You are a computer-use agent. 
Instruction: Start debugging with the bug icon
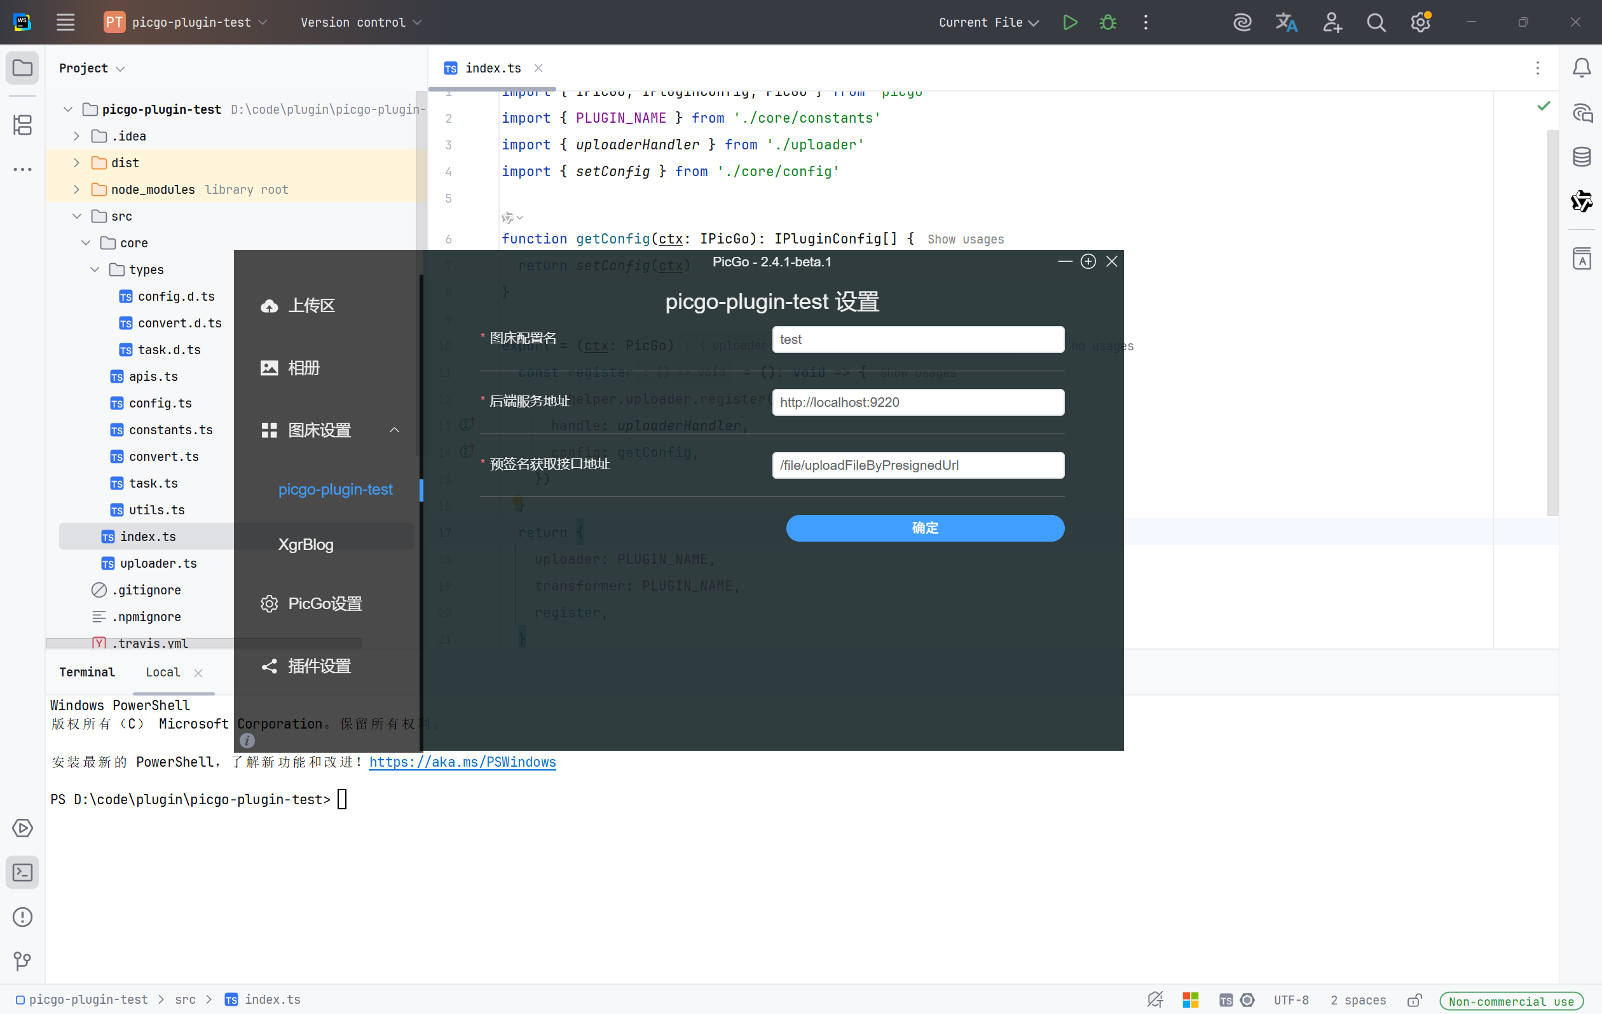click(x=1107, y=22)
